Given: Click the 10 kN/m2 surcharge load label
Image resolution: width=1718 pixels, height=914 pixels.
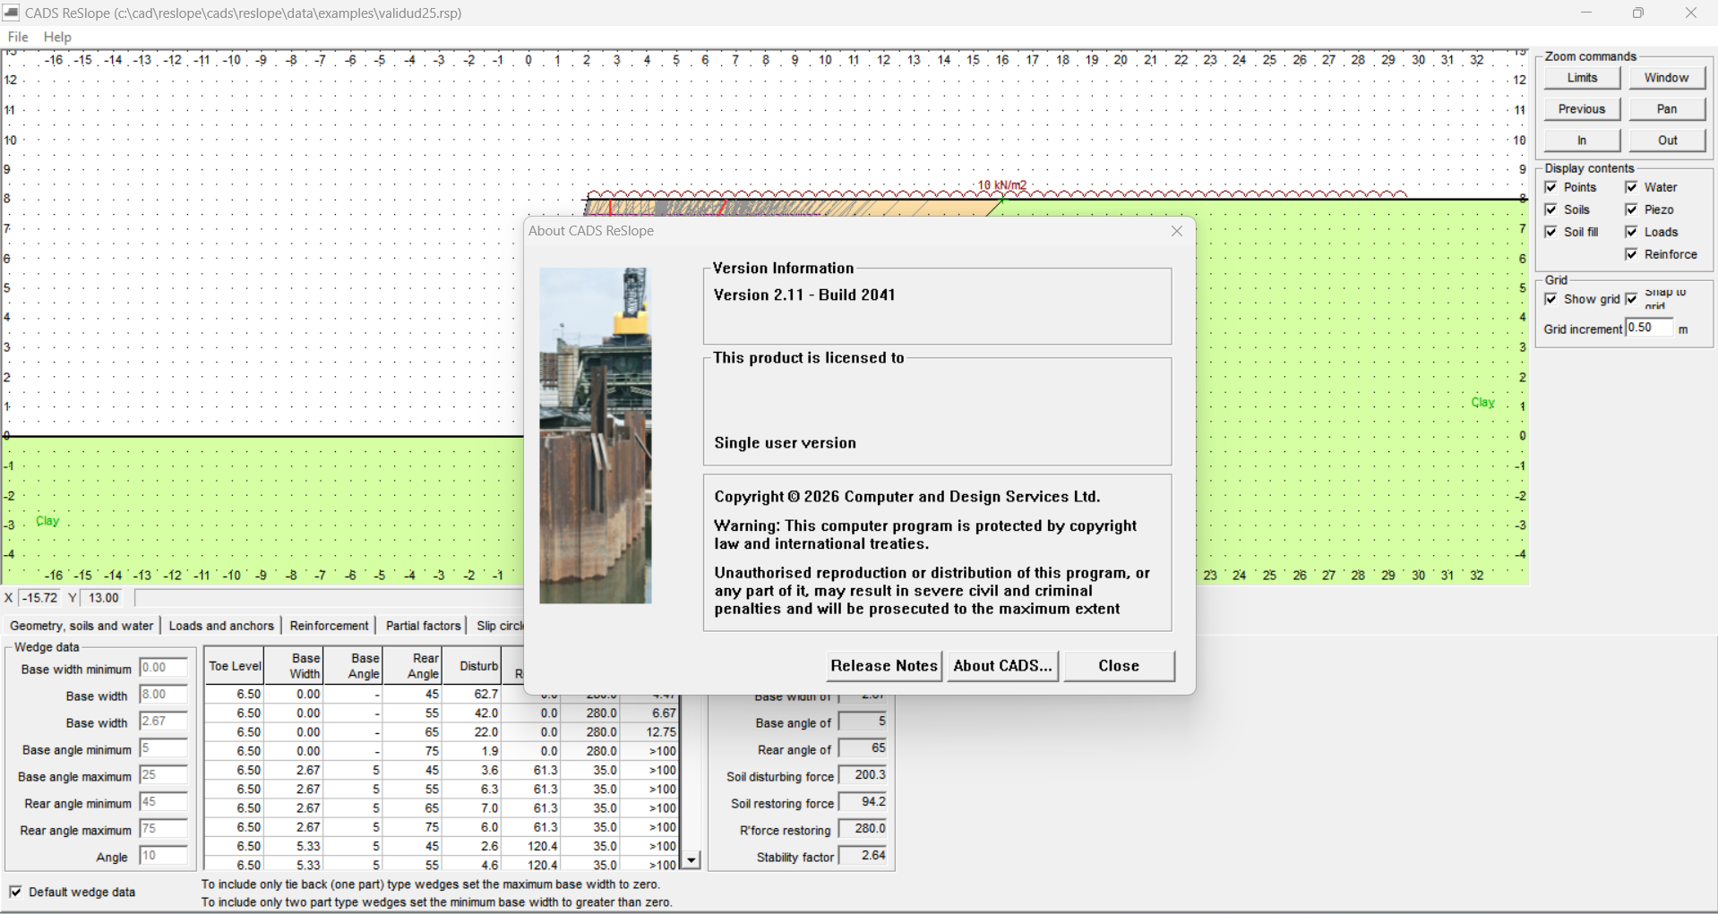Looking at the screenshot, I should (x=1002, y=185).
